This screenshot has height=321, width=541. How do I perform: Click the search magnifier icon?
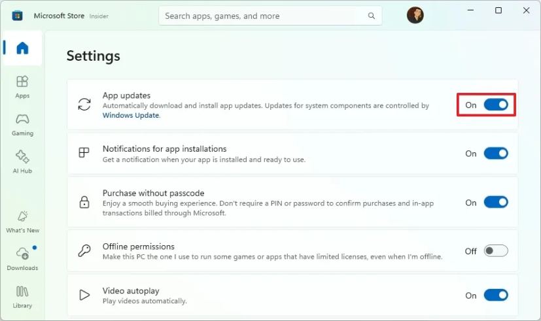pos(372,16)
